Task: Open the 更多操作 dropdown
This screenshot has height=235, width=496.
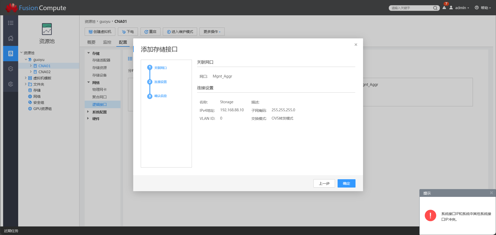Action: (212, 32)
